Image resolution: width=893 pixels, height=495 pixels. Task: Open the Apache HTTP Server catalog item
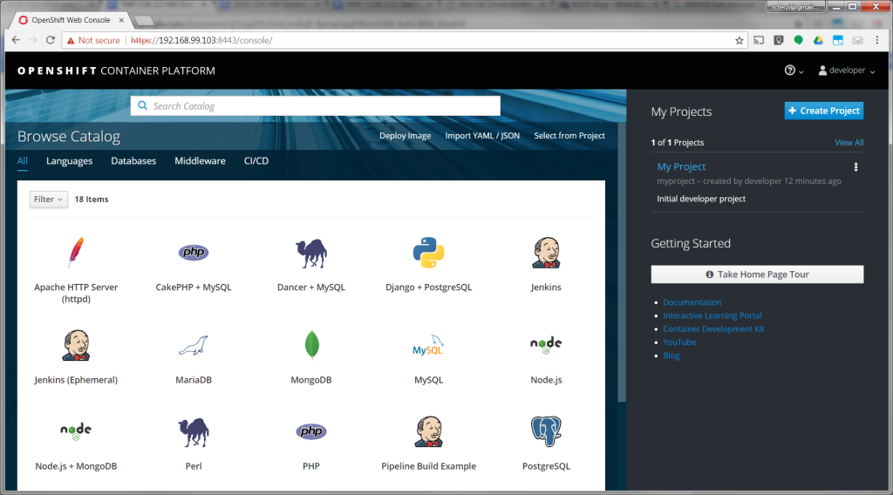tap(76, 253)
